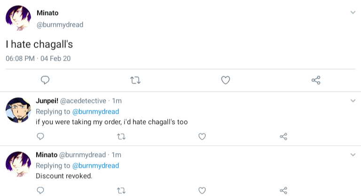Expand the menu arrow on Junpei's reply
361x196 pixels.
[x=353, y=101]
